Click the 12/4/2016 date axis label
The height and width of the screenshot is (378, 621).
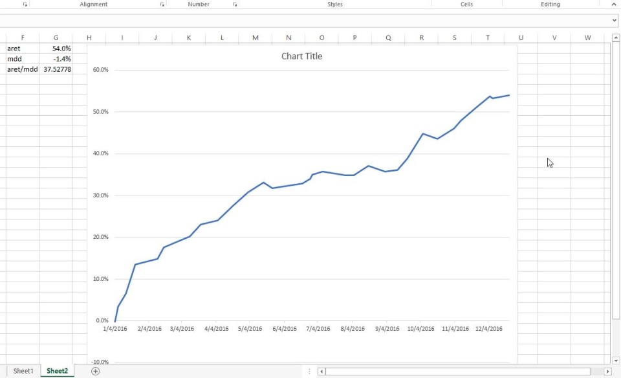489,329
